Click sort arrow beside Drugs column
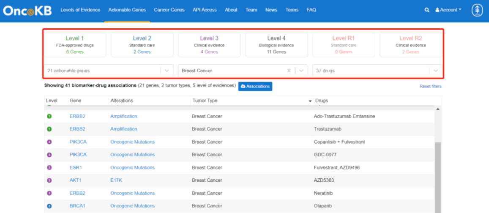The image size is (489, 213). (310, 101)
